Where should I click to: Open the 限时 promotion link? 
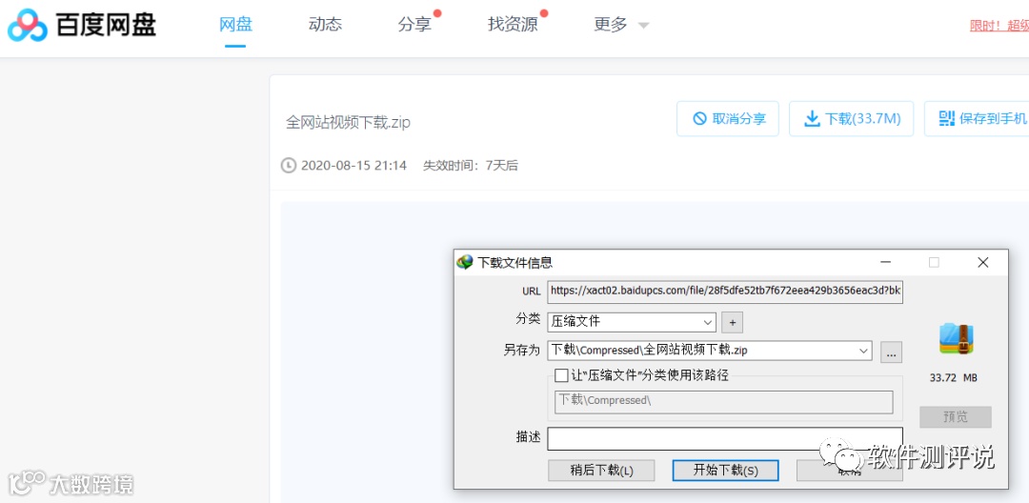click(999, 26)
